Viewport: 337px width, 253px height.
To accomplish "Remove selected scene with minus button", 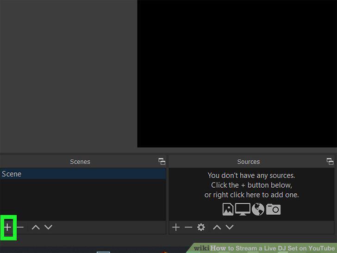I will pyautogui.click(x=20, y=227).
